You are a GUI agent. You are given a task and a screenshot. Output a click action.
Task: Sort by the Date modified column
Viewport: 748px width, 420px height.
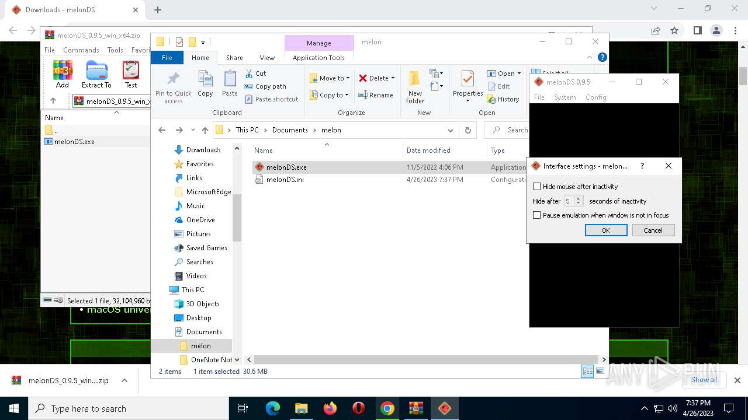[x=428, y=150]
